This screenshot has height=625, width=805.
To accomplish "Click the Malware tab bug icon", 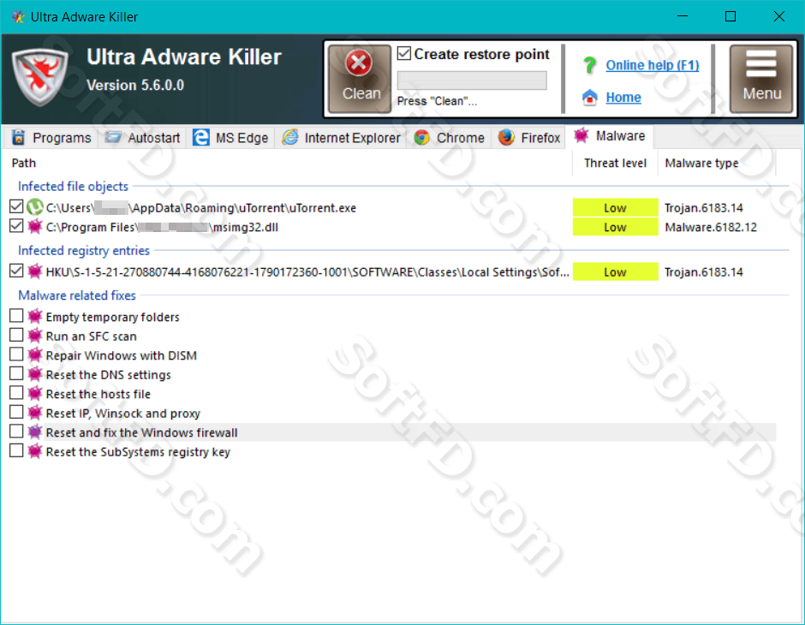I will point(581,135).
